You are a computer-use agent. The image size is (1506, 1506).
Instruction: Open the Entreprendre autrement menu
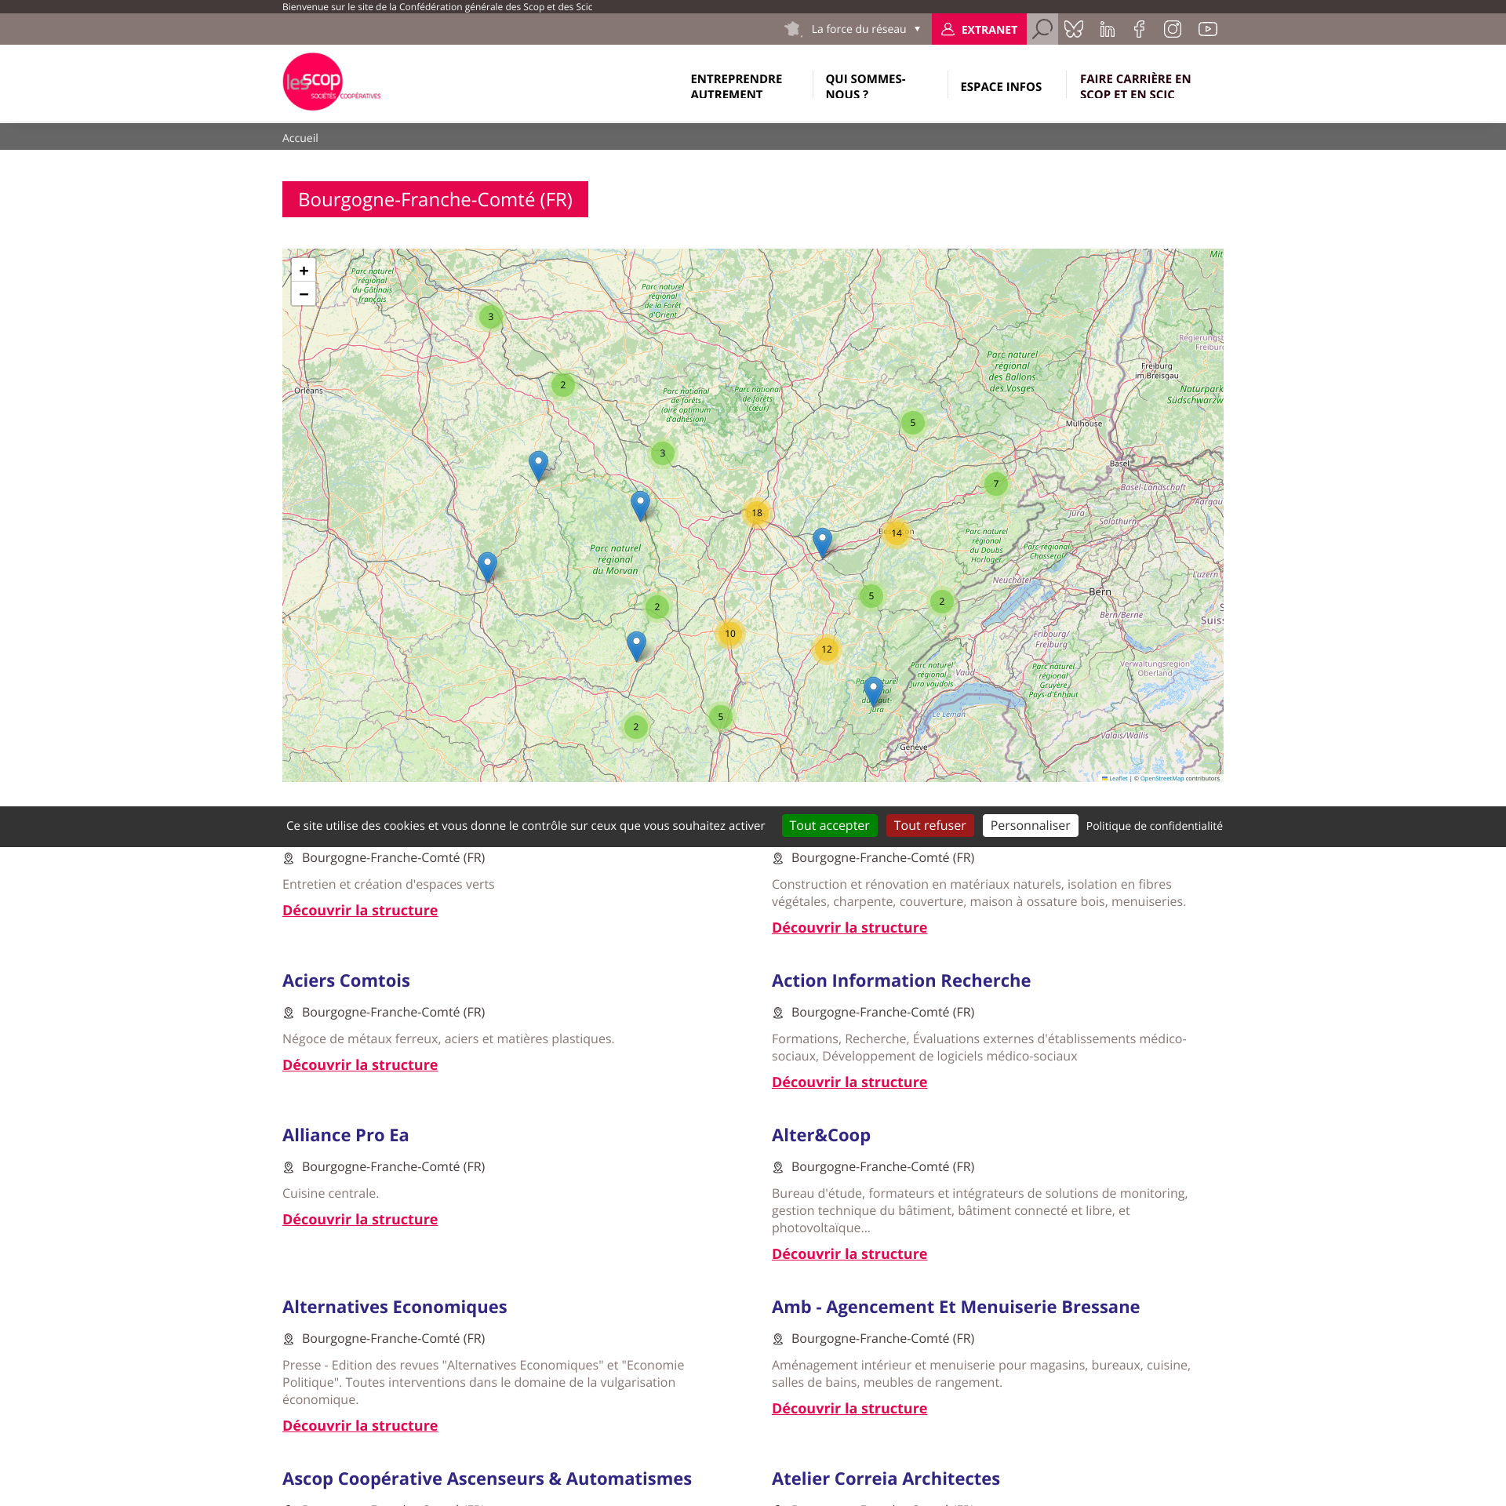click(x=737, y=86)
